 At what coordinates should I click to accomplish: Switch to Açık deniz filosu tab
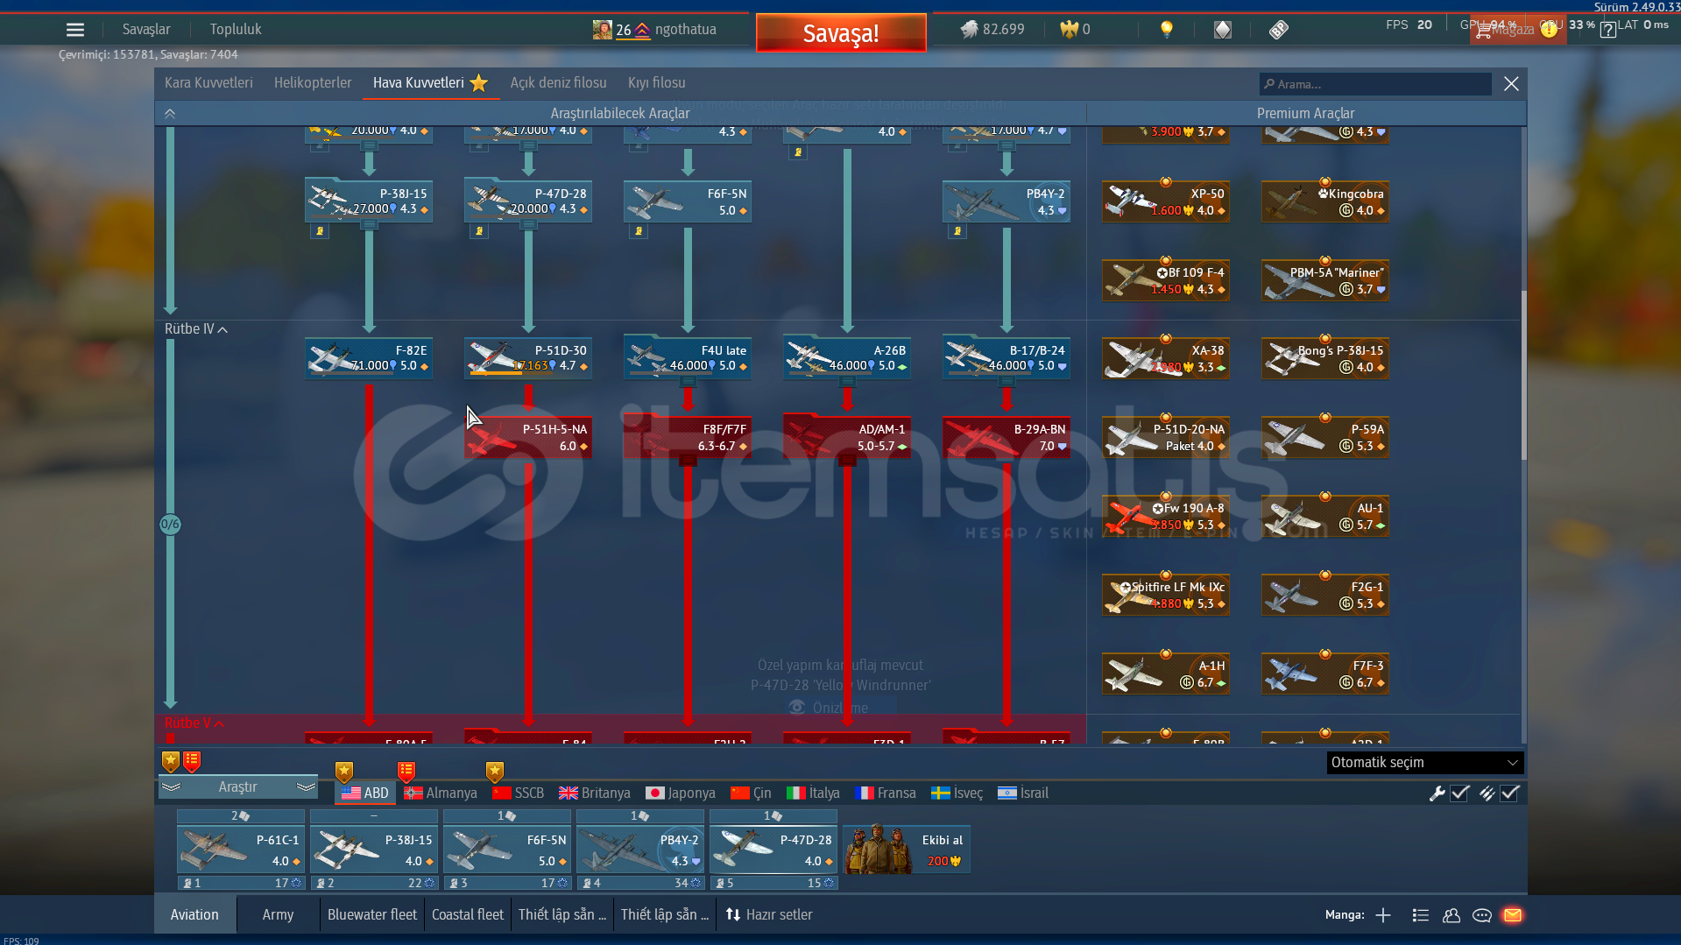559,83
